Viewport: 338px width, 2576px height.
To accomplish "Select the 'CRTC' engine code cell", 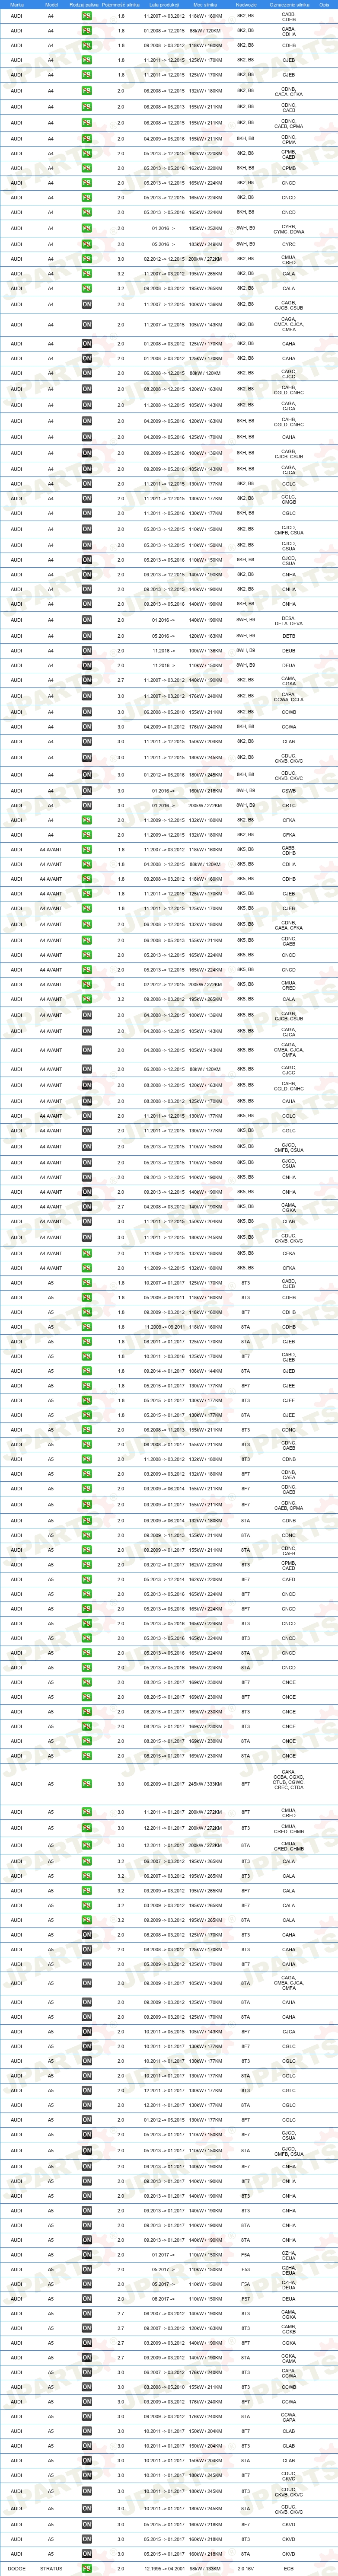I will [289, 805].
